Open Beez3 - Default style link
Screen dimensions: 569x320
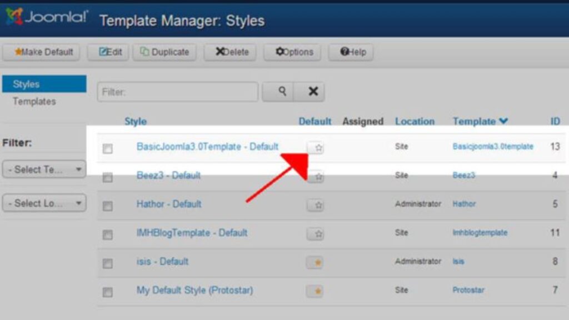tap(168, 175)
